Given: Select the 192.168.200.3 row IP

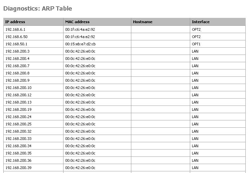Looking at the screenshot, I should (x=18, y=51).
